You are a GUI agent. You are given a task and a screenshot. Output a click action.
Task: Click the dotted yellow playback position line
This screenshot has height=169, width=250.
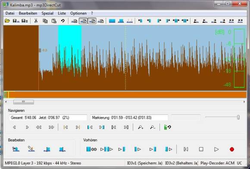(125, 58)
